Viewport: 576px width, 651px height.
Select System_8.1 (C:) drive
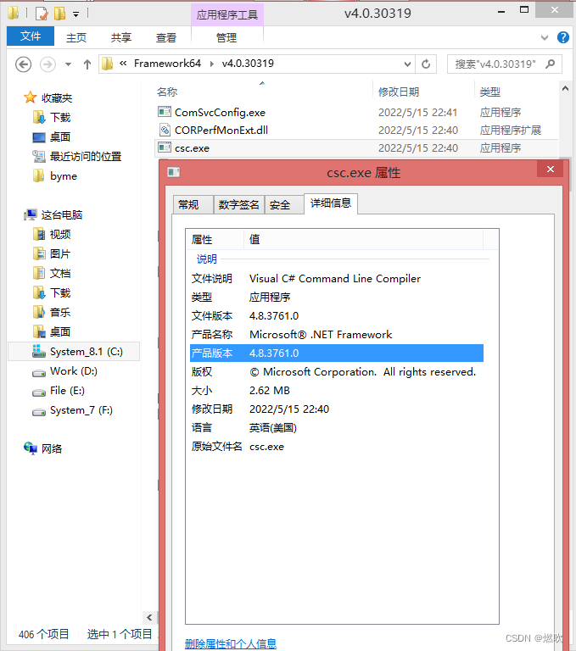click(x=74, y=352)
